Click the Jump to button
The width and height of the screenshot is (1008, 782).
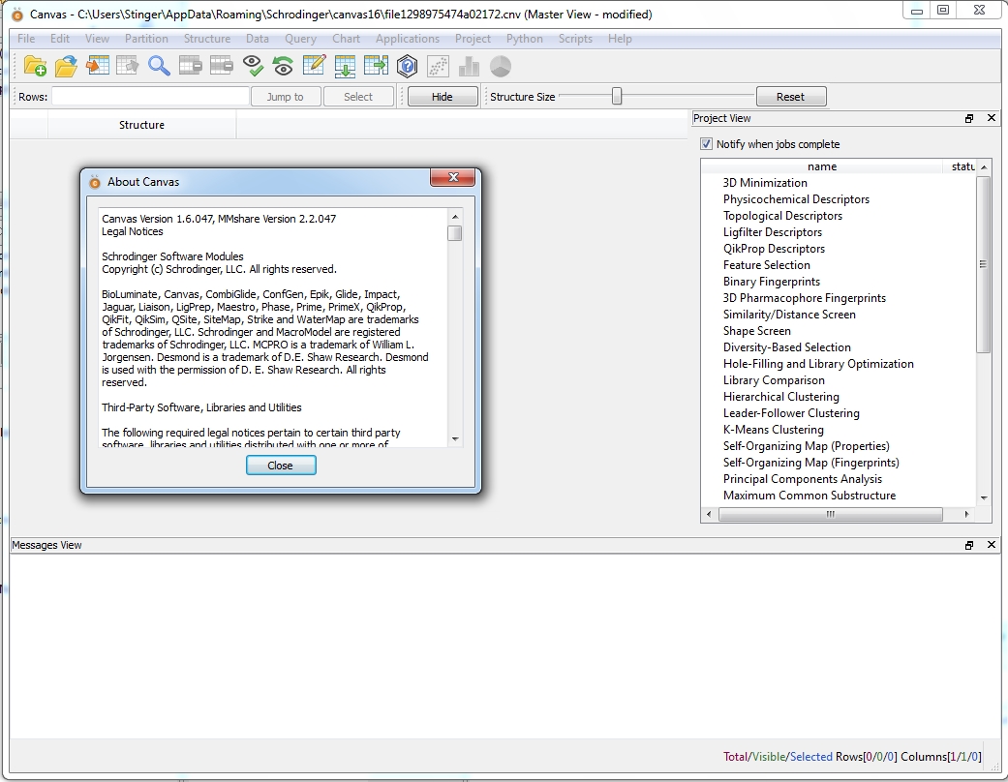[285, 97]
